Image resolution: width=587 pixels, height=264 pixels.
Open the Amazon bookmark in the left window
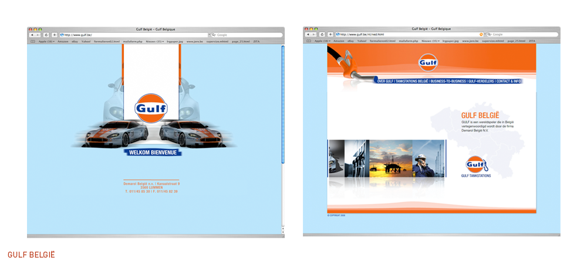[x=63, y=42]
